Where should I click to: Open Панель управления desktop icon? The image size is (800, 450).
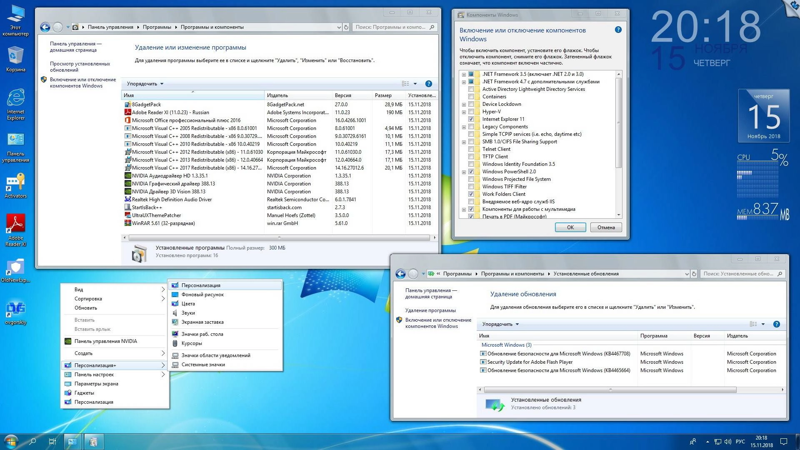(15, 147)
